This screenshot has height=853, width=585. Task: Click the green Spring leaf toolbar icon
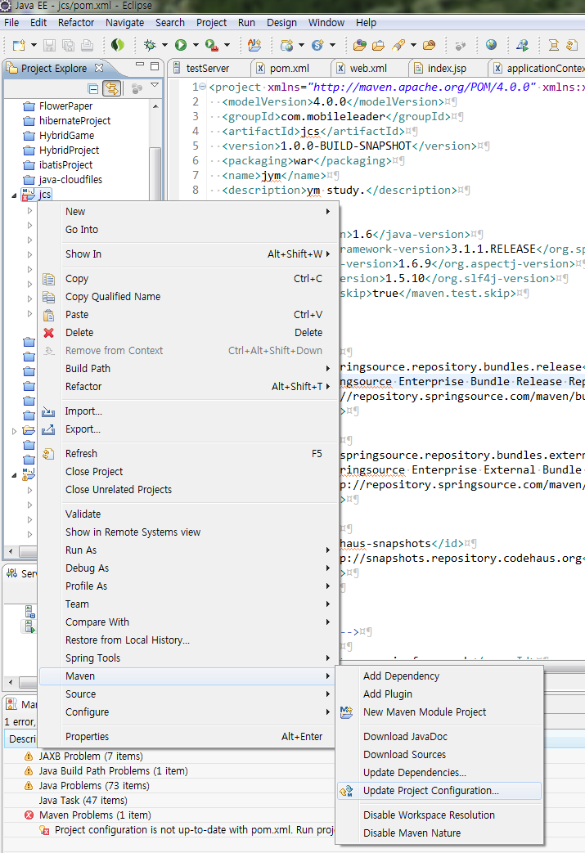coord(118,45)
